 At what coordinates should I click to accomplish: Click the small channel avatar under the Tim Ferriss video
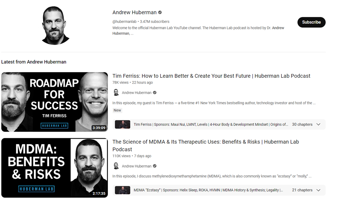coord(116,93)
